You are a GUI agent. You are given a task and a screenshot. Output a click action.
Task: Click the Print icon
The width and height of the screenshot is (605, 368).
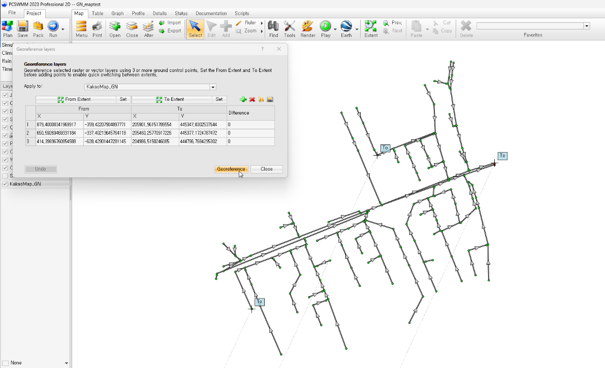pos(97,29)
